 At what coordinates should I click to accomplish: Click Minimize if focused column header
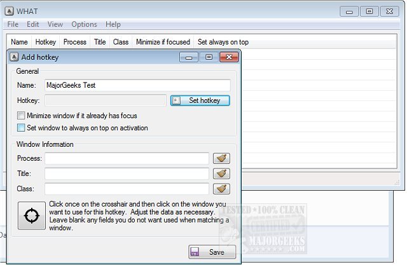click(x=163, y=42)
